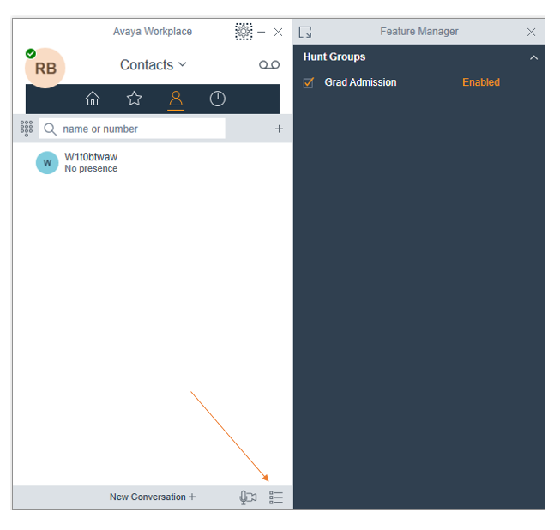Open the Feature Manager list icon
Image resolution: width=560 pixels, height=530 pixels.
point(276,497)
